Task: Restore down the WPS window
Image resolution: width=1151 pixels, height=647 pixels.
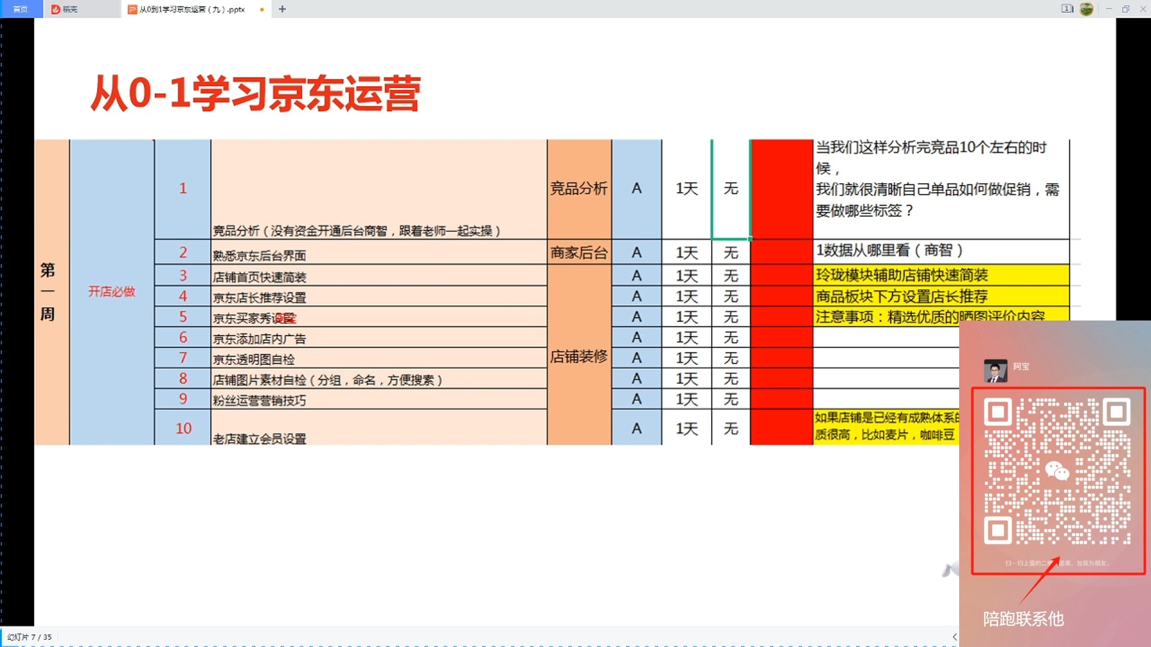Action: pyautogui.click(x=1126, y=9)
